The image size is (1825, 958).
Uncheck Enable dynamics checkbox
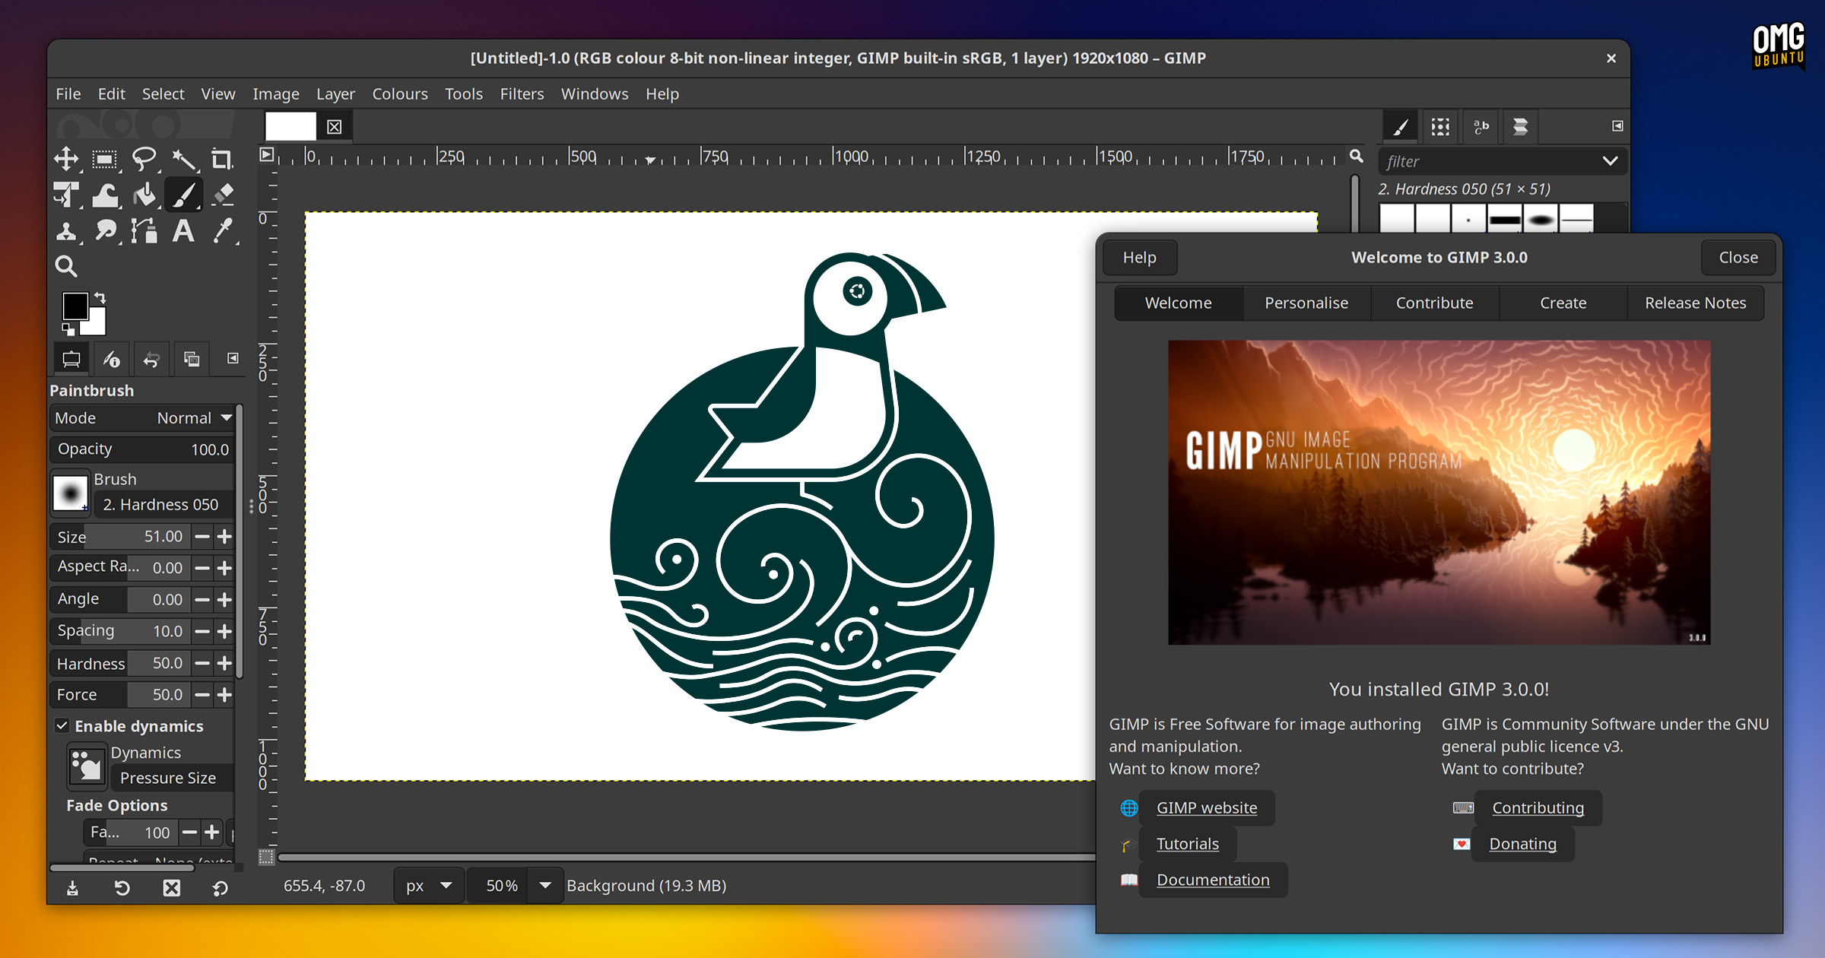(x=62, y=725)
